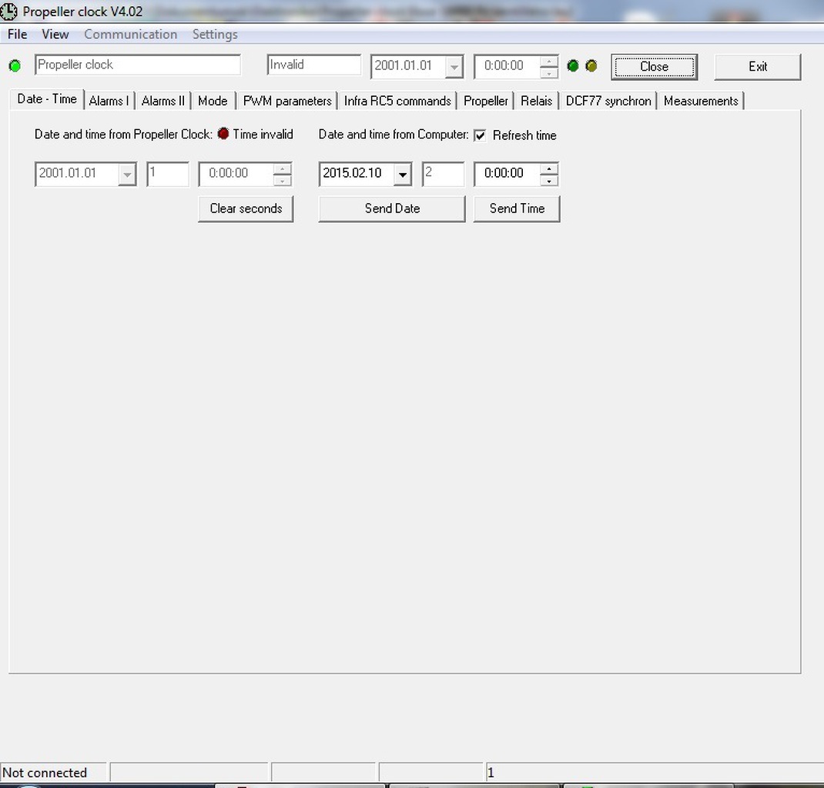824x788 pixels.
Task: Click the Date and time from Computer label
Action: [393, 135]
